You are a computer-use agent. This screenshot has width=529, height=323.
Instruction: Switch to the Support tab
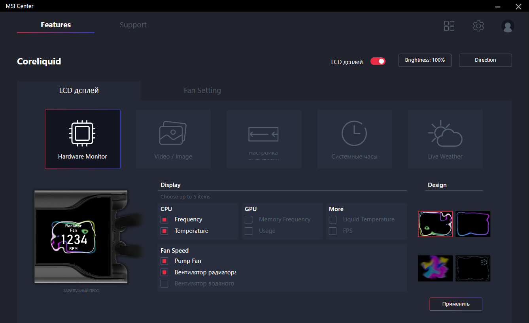point(133,25)
